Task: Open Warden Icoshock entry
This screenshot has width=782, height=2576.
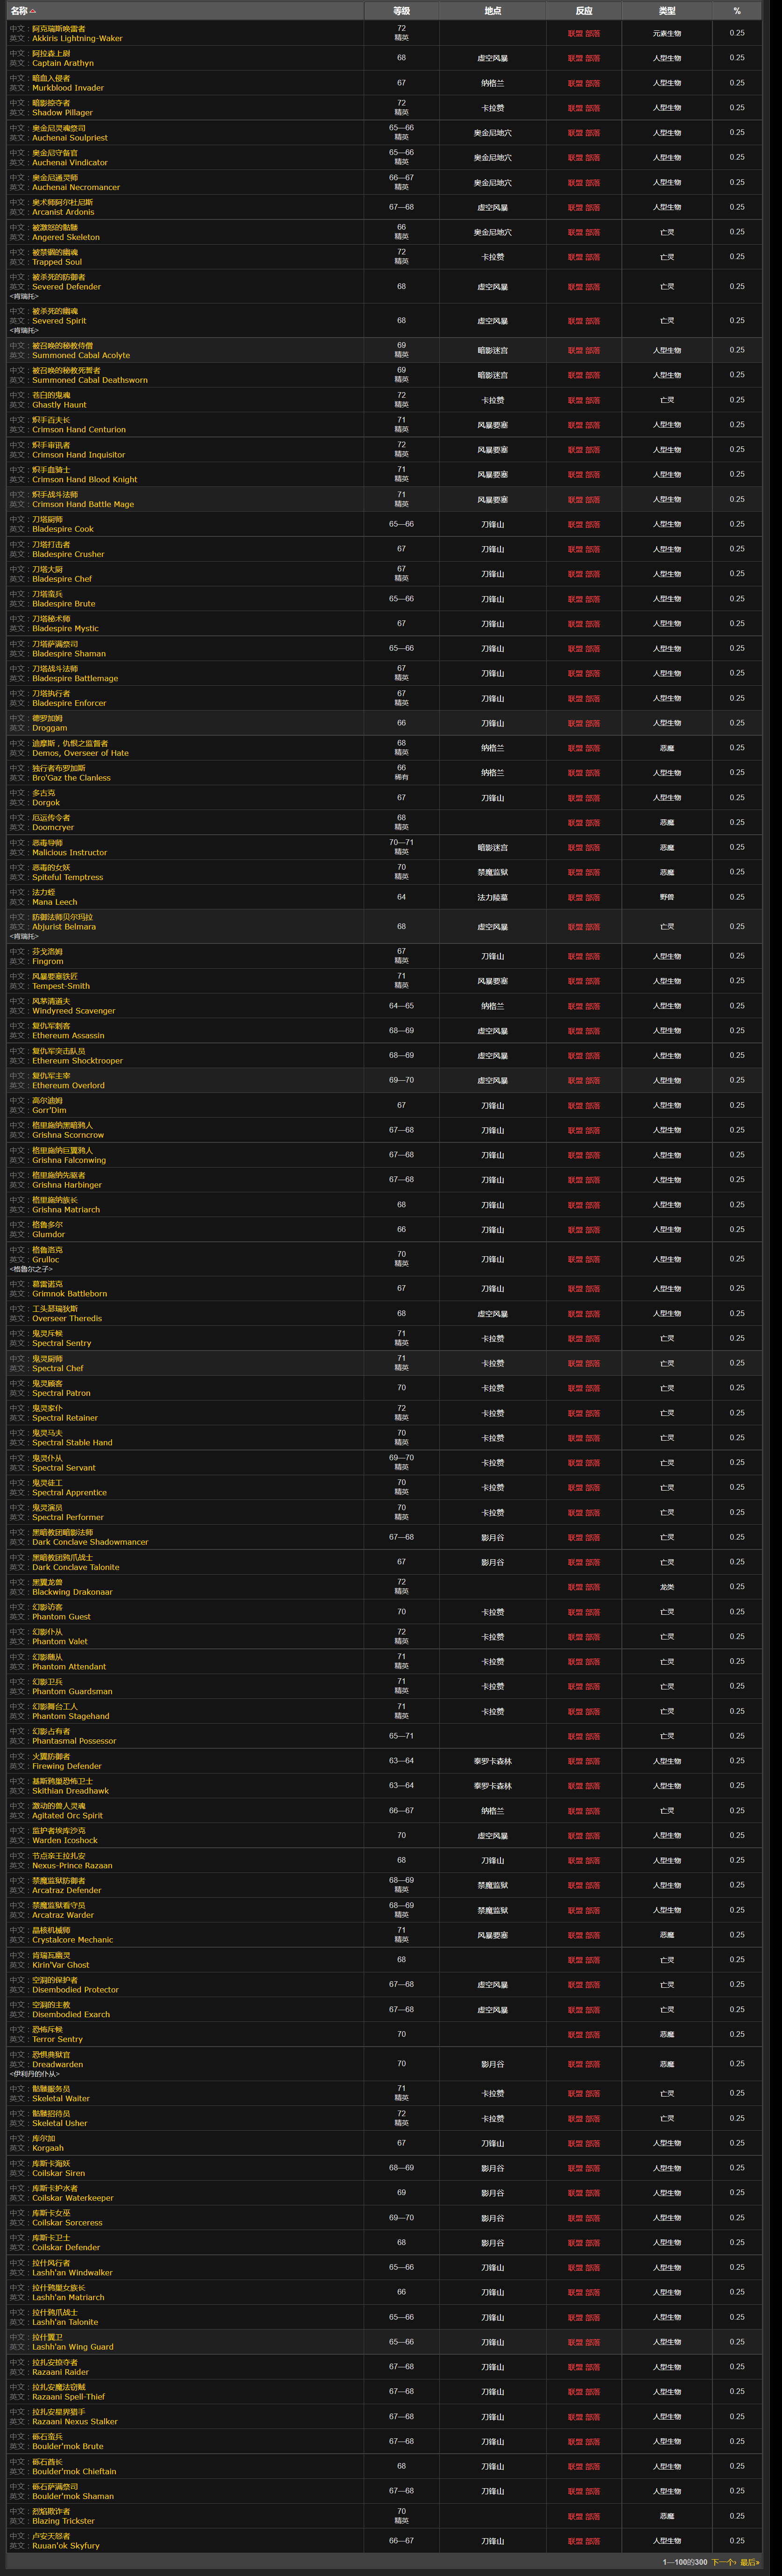Action: (x=65, y=1840)
